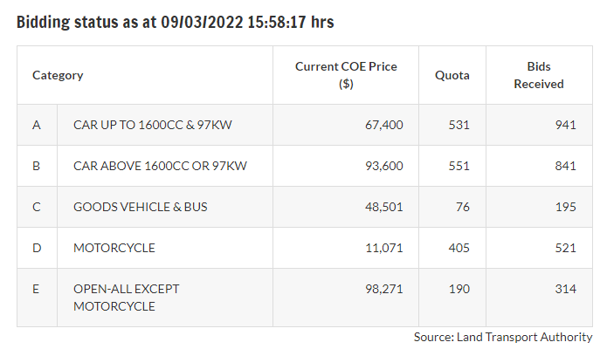The height and width of the screenshot is (356, 607).
Task: Select the Category A letter cell
Action: (x=37, y=125)
